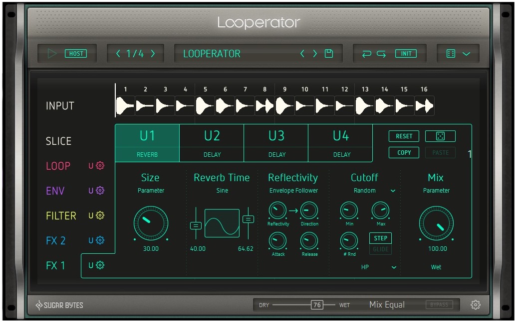Open the LOOPERATOR preset name field
The height and width of the screenshot is (323, 518).
coord(212,53)
